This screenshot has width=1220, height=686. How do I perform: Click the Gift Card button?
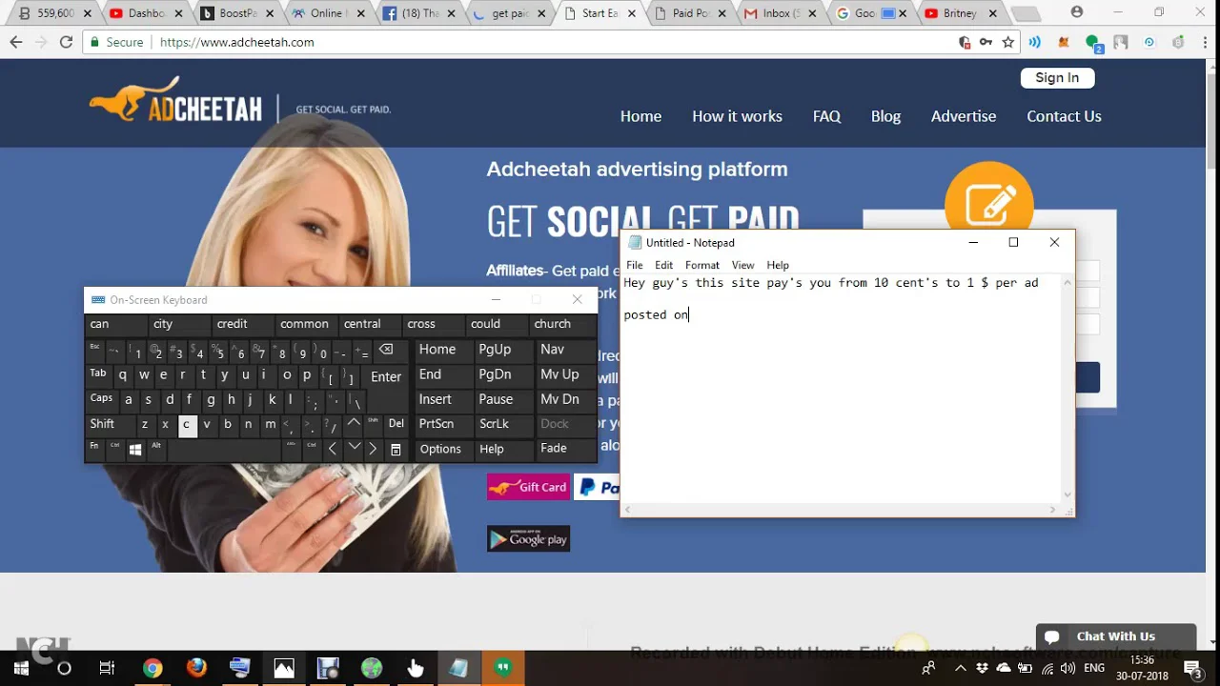pyautogui.click(x=528, y=487)
